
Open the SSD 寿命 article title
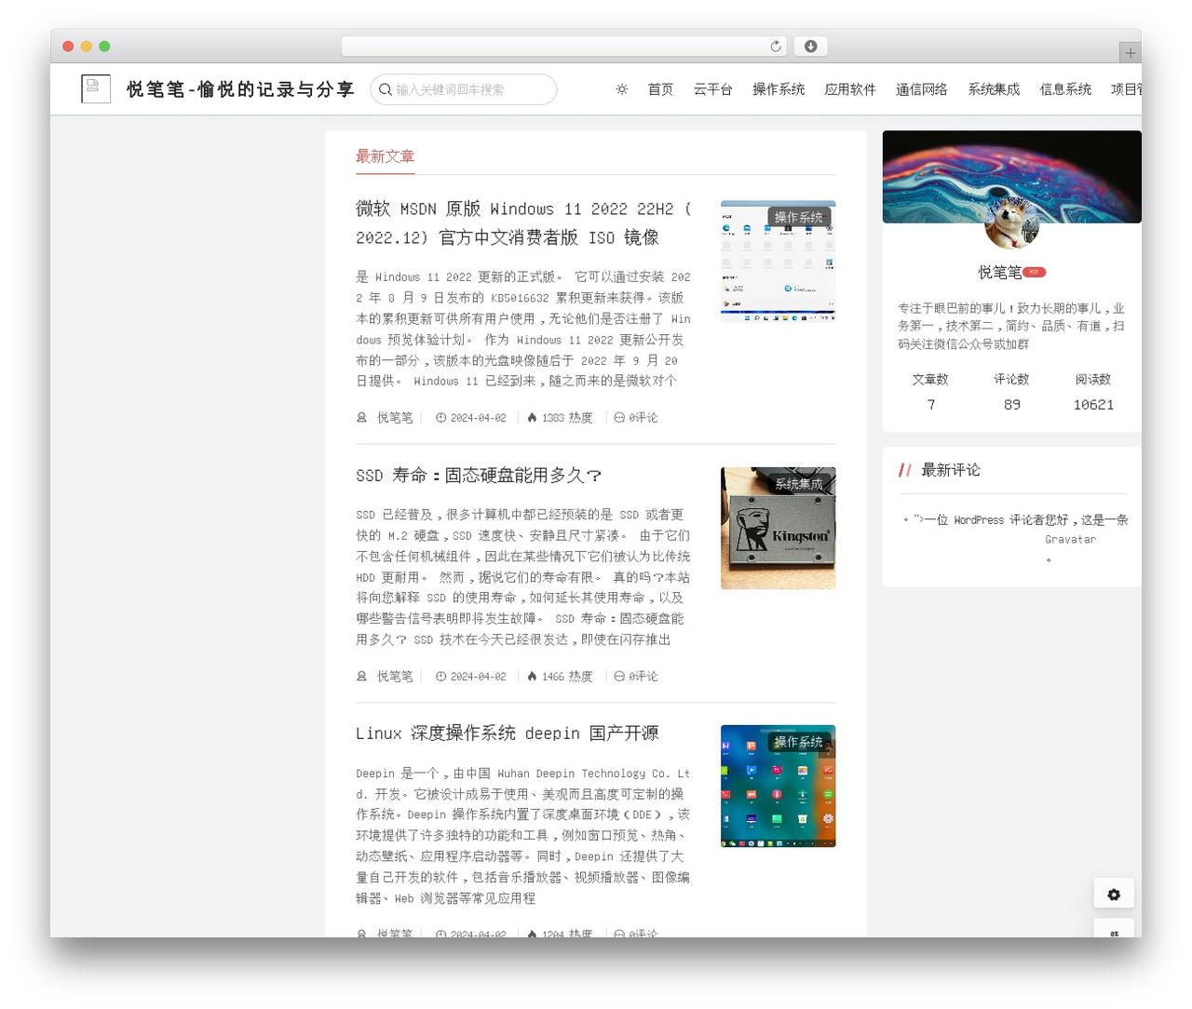[479, 476]
